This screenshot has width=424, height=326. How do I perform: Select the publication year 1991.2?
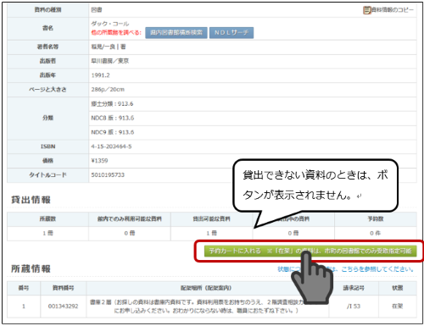(100, 75)
